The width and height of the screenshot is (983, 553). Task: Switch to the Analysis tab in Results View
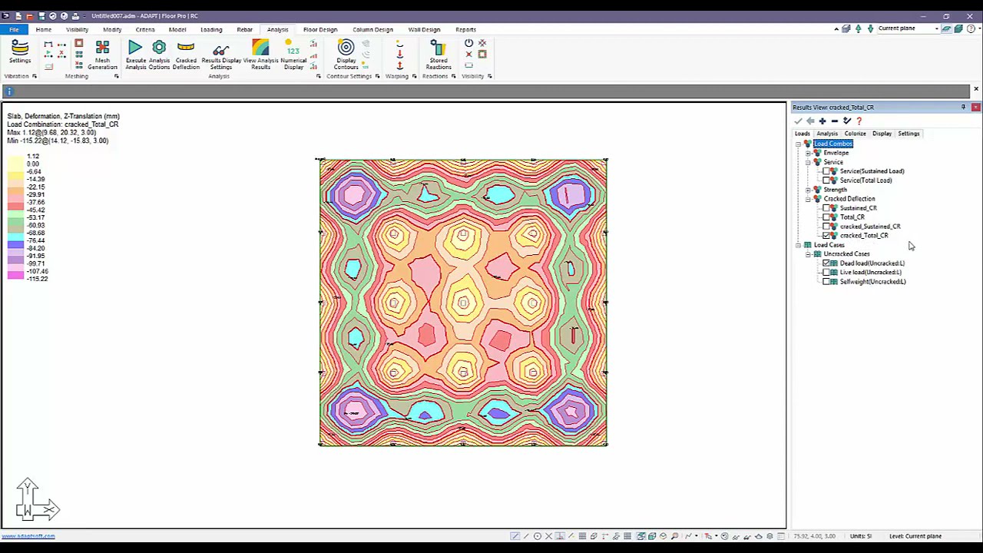(x=827, y=134)
